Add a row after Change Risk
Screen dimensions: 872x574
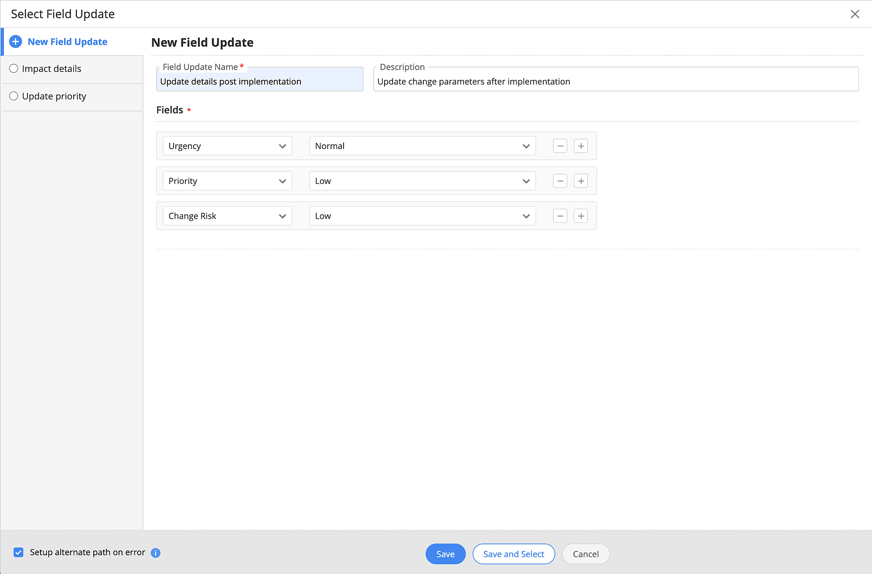point(581,216)
